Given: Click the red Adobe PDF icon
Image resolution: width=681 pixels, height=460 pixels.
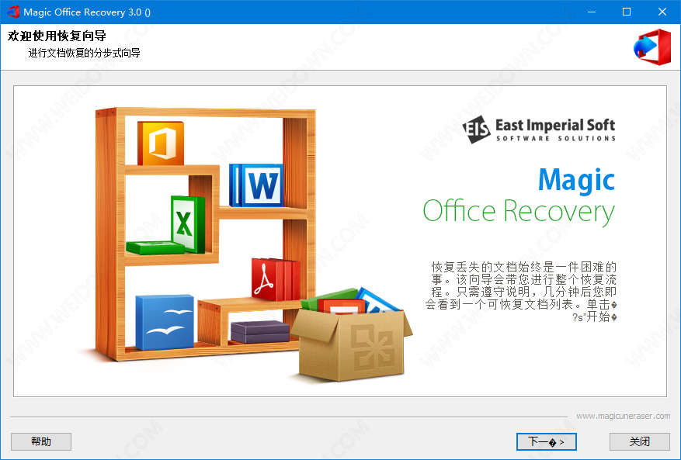Looking at the screenshot, I should pyautogui.click(x=276, y=279).
